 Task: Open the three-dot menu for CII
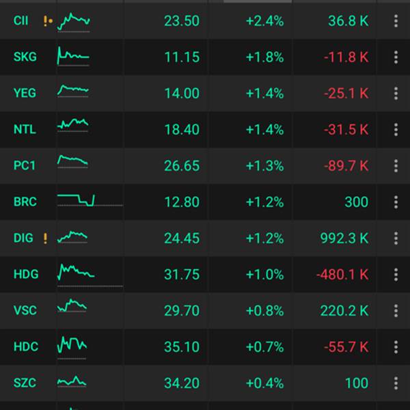[x=396, y=20]
